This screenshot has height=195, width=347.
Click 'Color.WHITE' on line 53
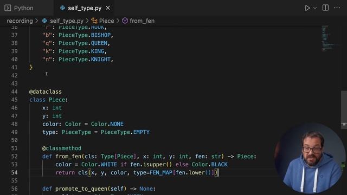99,165
